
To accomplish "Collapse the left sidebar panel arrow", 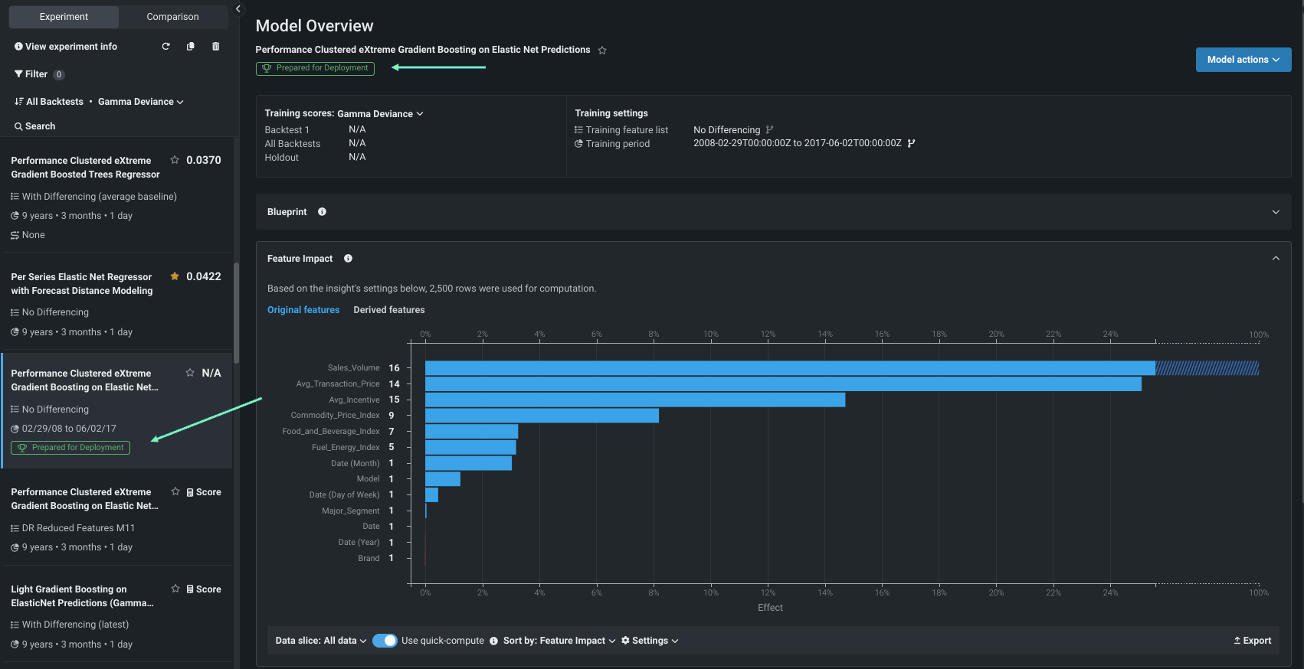I will coord(238,9).
